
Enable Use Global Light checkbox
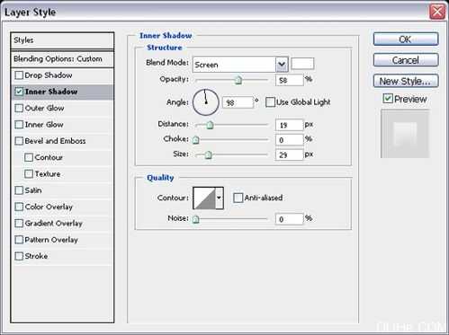pos(270,102)
